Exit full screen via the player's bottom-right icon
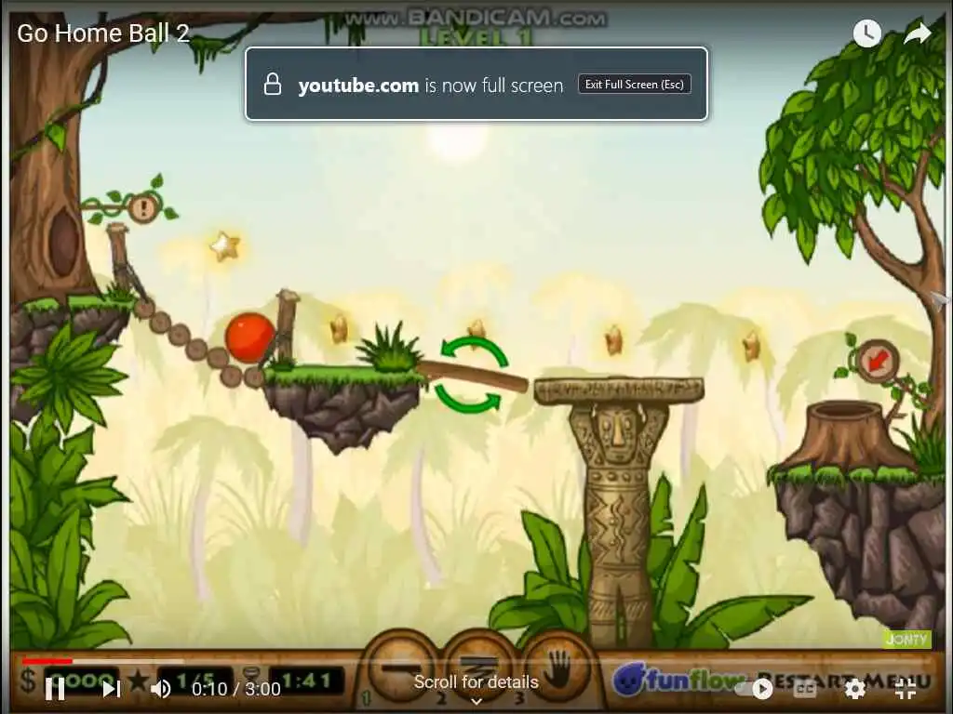This screenshot has height=714, width=953. click(x=906, y=689)
